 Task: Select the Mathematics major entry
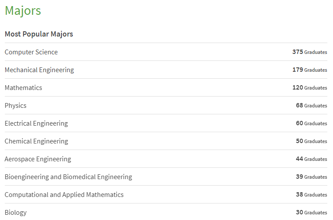(x=24, y=88)
